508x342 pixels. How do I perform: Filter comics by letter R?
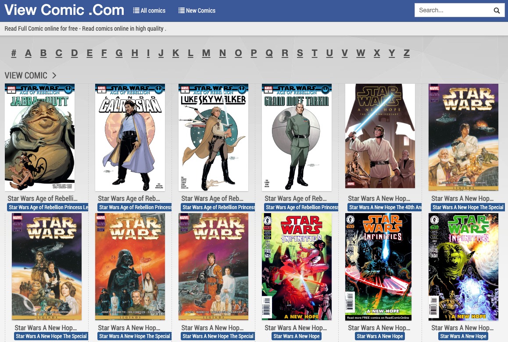[x=285, y=53]
